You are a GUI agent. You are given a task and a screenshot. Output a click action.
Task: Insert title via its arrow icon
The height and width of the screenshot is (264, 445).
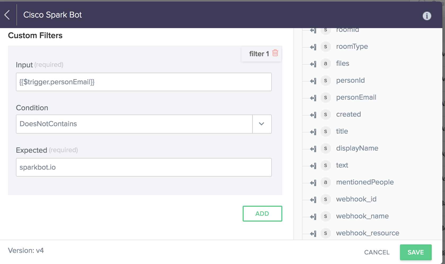point(313,132)
